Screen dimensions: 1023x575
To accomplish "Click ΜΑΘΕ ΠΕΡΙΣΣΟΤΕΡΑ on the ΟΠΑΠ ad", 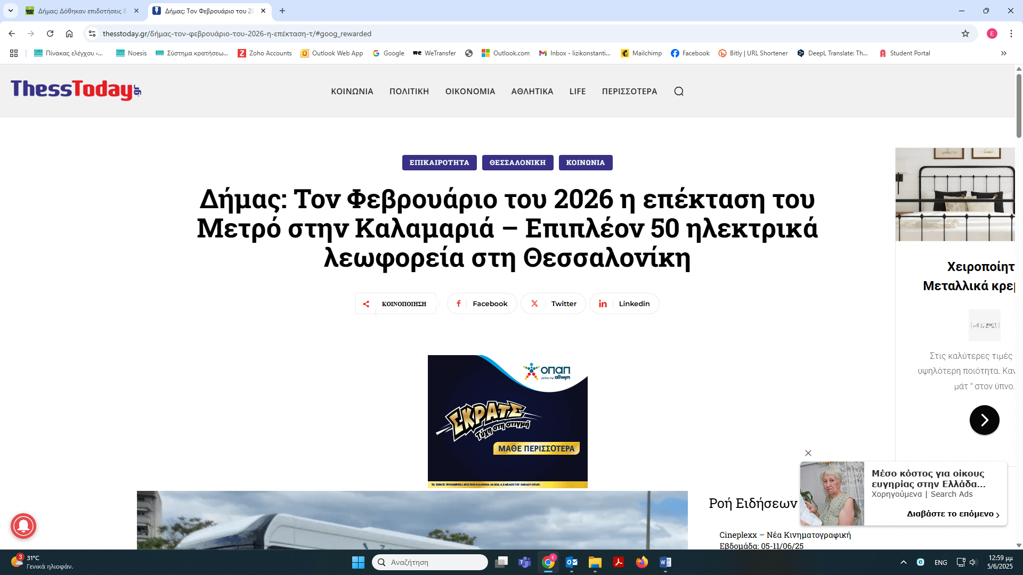I will tap(536, 449).
